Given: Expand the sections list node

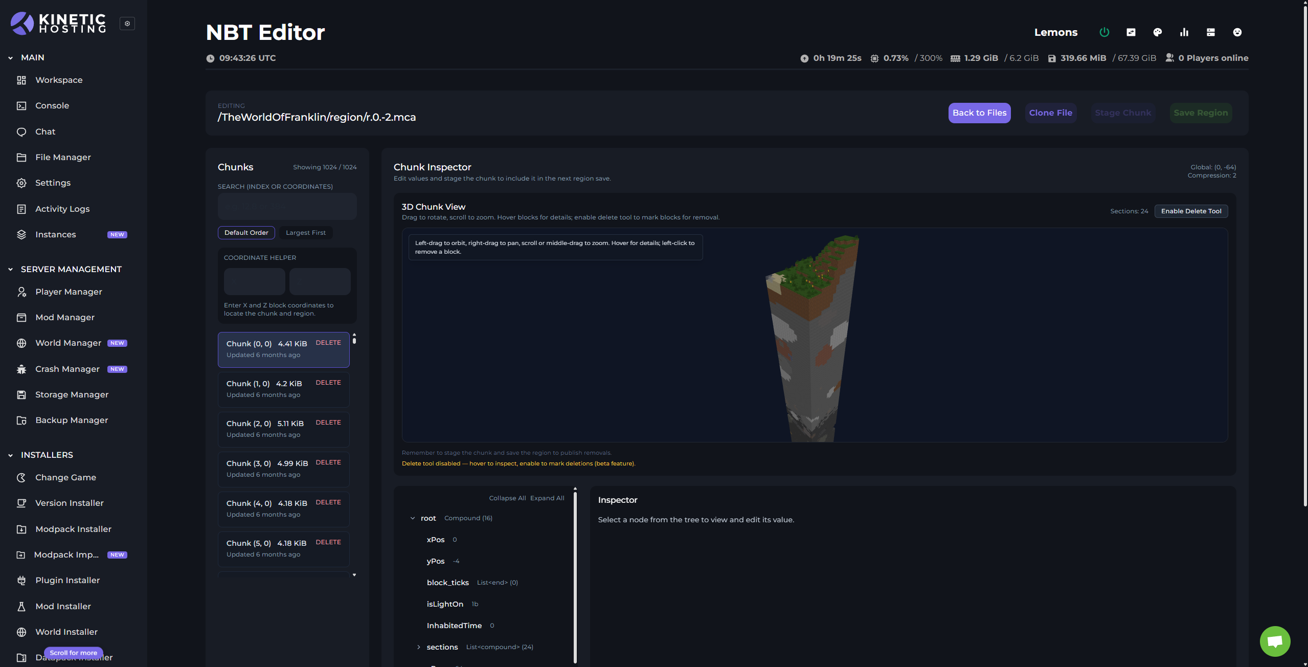Looking at the screenshot, I should pyautogui.click(x=419, y=647).
